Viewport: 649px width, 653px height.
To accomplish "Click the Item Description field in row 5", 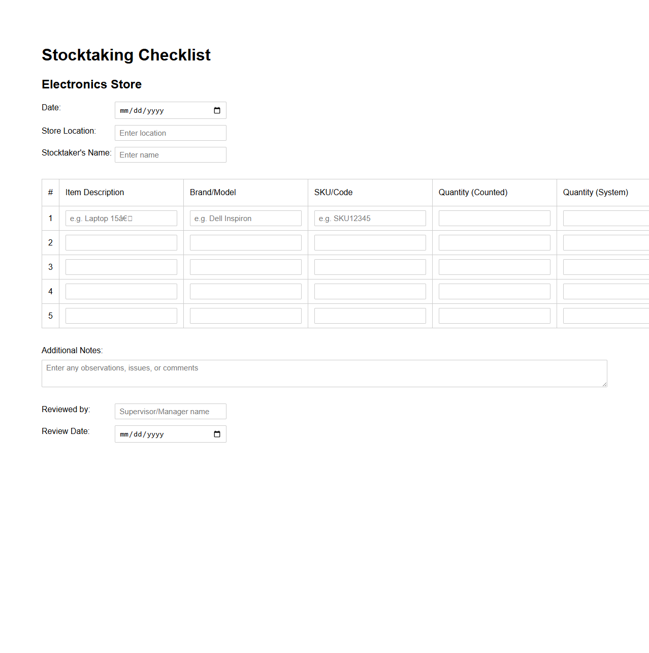I will pos(121,315).
